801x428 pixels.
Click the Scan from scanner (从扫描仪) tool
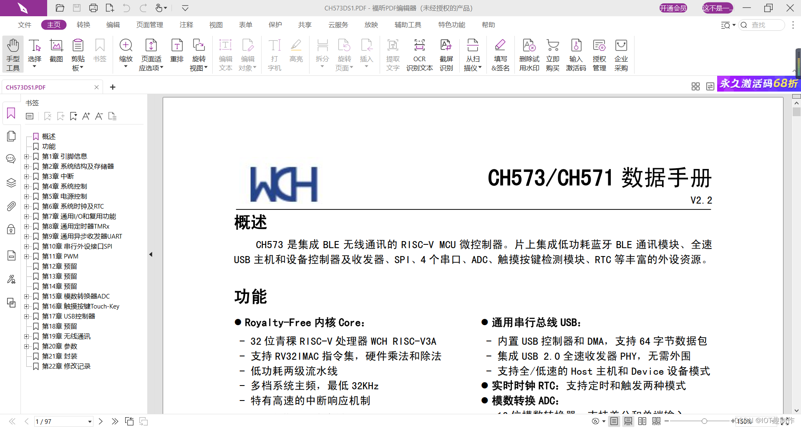coord(473,55)
